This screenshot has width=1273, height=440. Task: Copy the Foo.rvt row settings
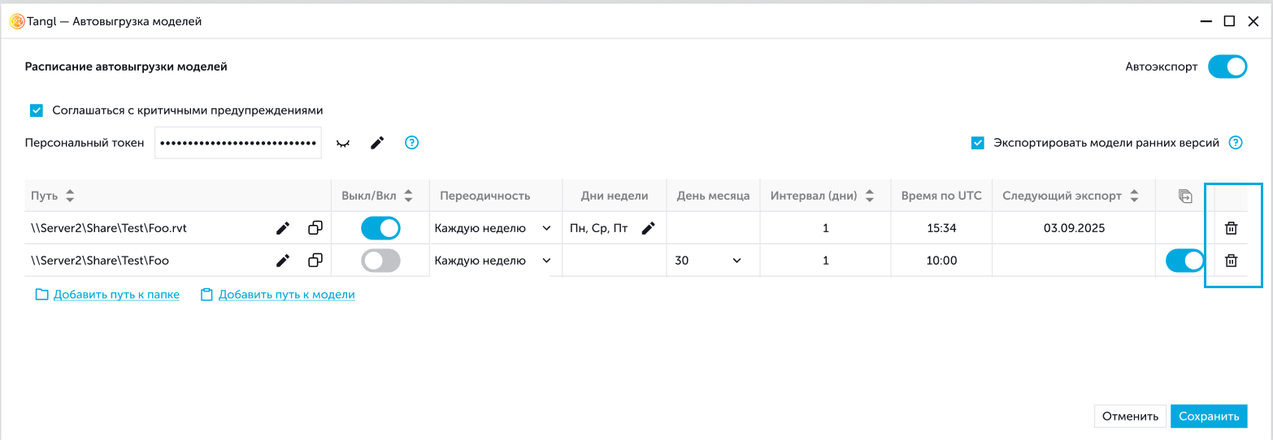click(x=315, y=229)
